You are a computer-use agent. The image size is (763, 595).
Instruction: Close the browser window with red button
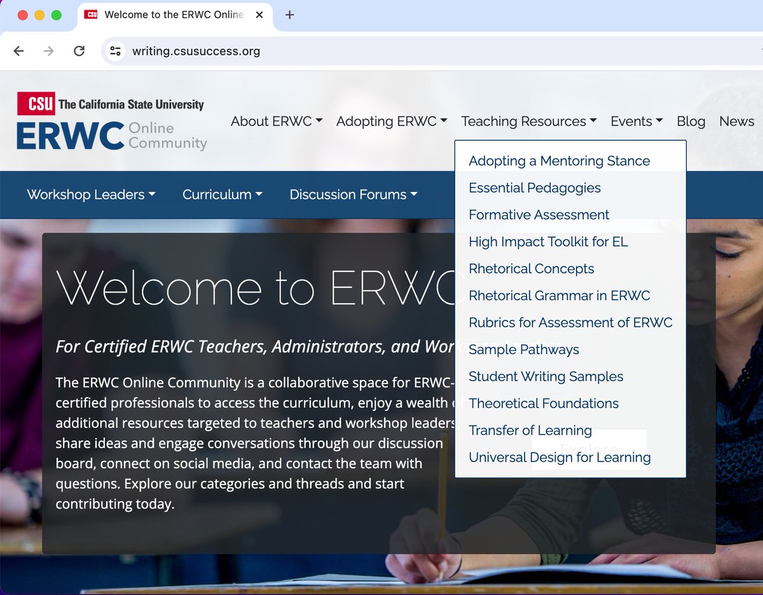(23, 15)
